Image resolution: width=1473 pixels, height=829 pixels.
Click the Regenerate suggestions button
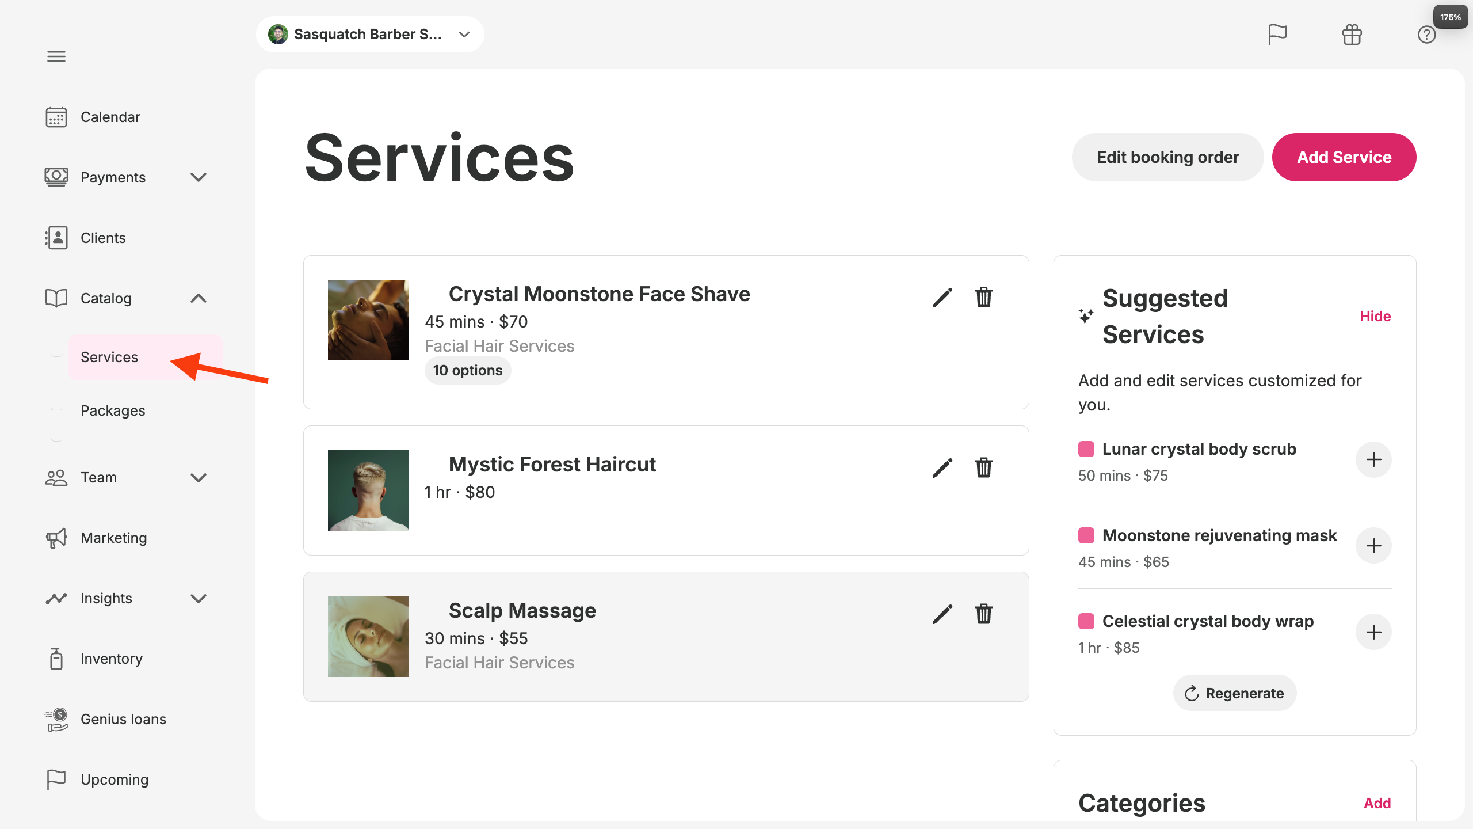pyautogui.click(x=1235, y=693)
